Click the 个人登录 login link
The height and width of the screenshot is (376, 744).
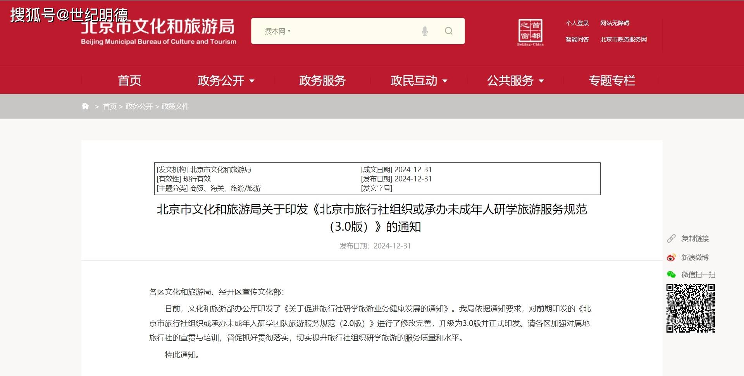pos(577,23)
